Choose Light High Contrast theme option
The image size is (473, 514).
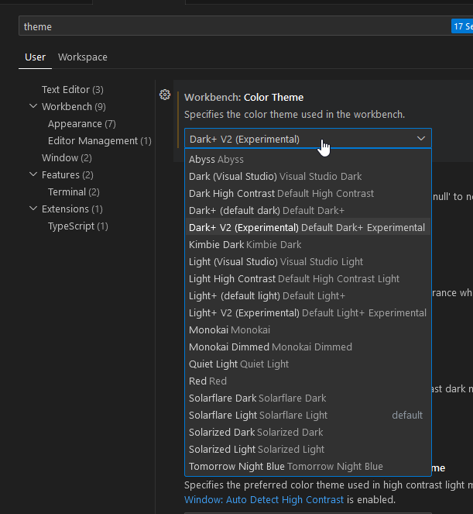[308, 278]
